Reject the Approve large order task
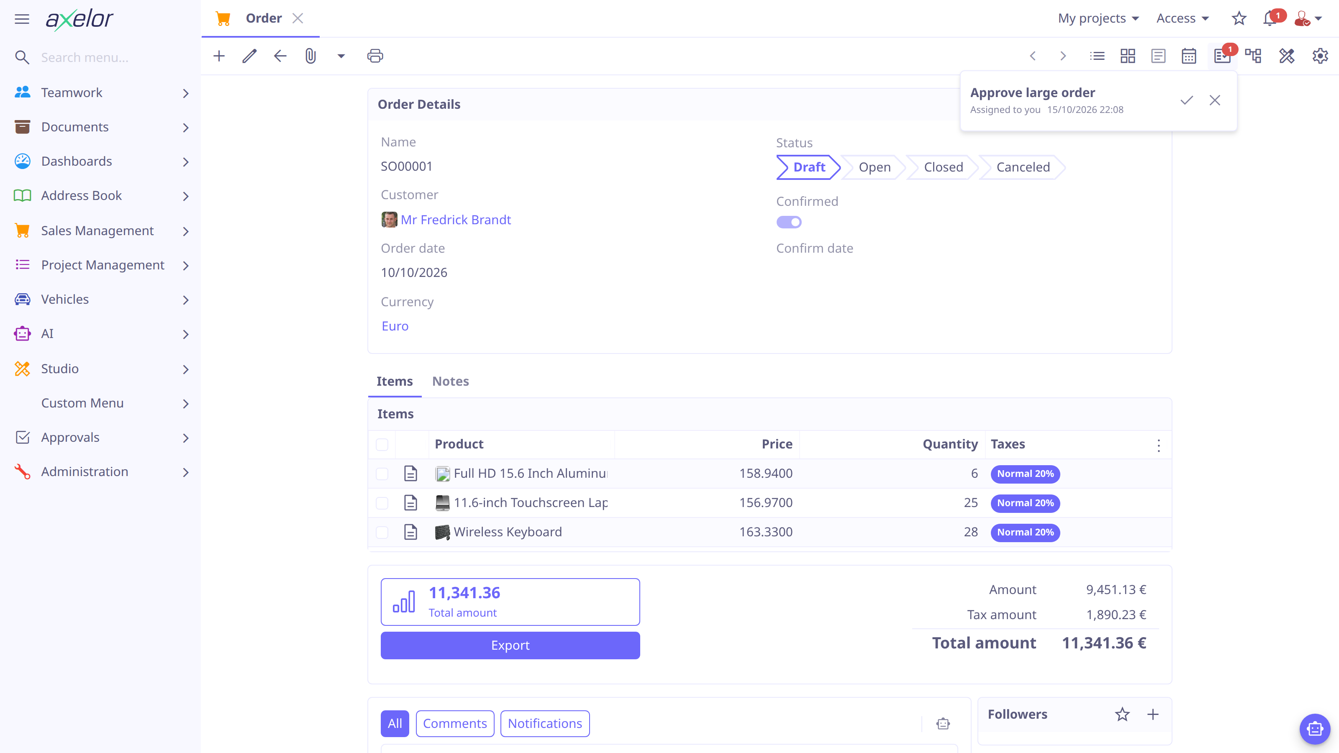 (x=1215, y=100)
